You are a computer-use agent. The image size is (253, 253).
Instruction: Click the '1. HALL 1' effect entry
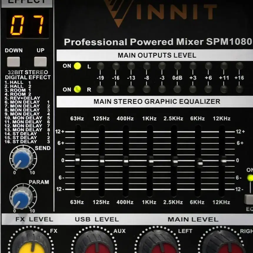[x=18, y=82]
